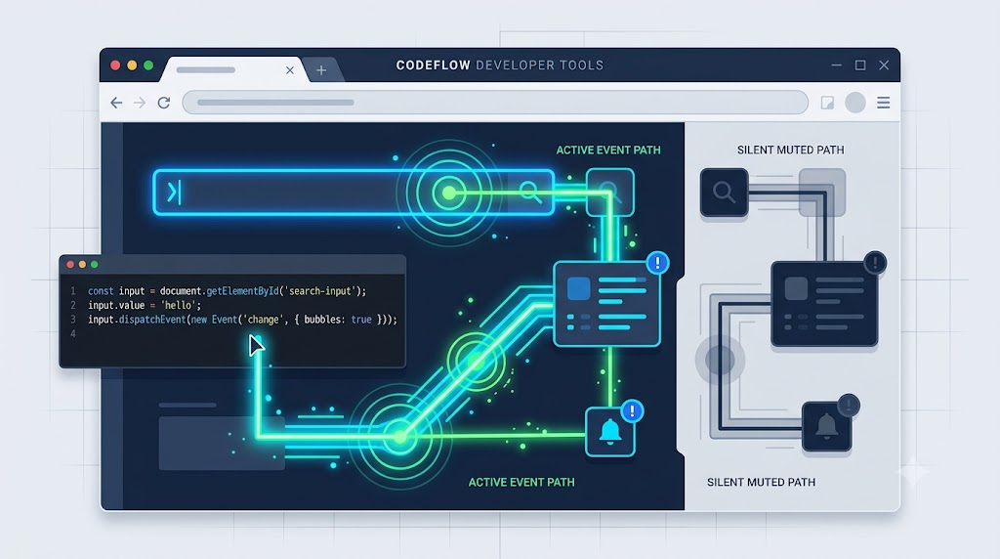
Task: Click the round profile avatar in toolbar
Action: (x=855, y=103)
